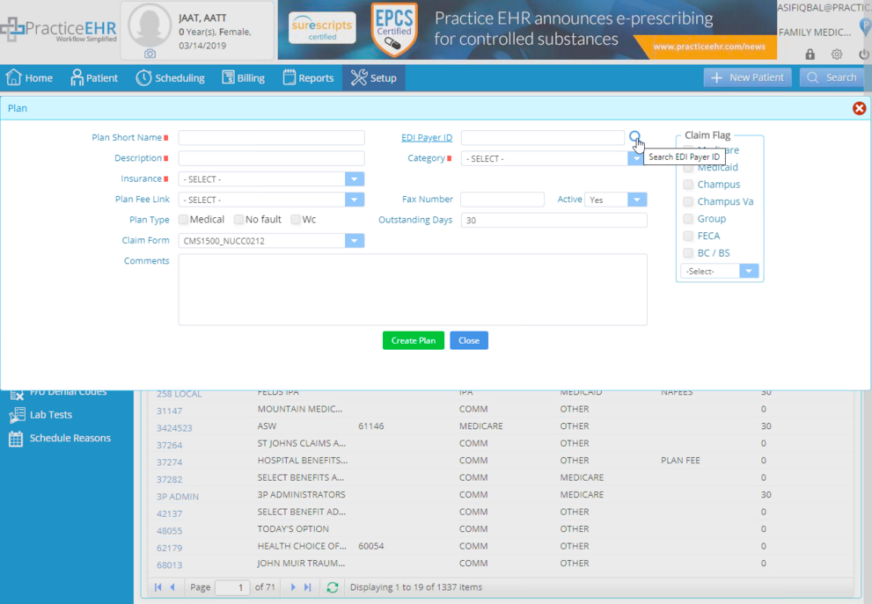Click the EDI Payer ID search magnifier icon
The width and height of the screenshot is (872, 604).
click(x=634, y=136)
